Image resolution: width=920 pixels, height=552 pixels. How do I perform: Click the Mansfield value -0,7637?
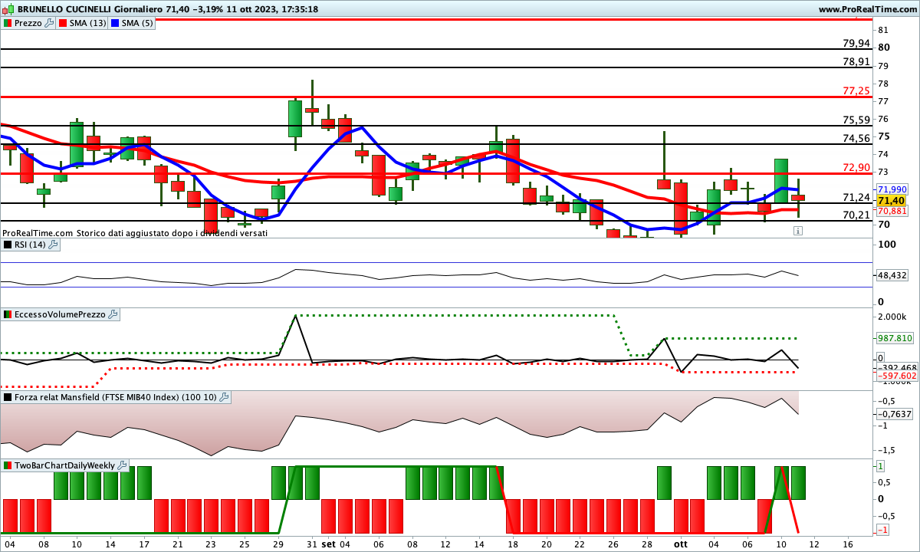tap(894, 414)
